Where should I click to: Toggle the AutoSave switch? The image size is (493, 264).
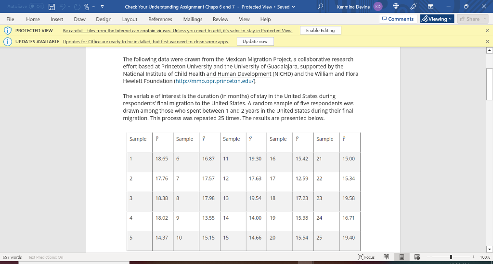click(36, 6)
